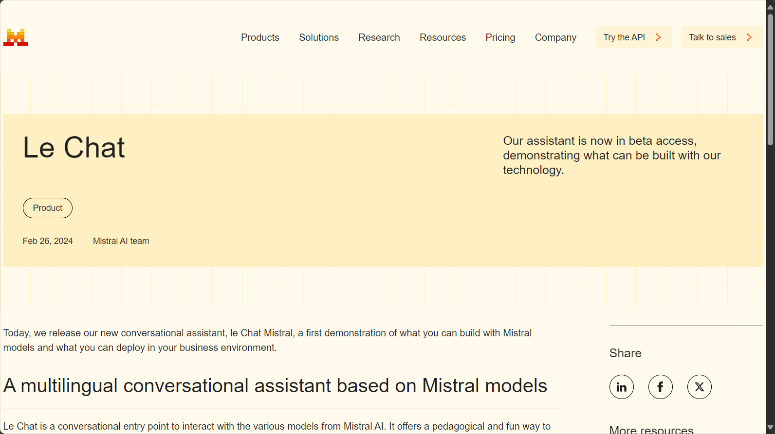Share on X (Twitter) icon
Screen dimensions: 775x434
(x=700, y=387)
